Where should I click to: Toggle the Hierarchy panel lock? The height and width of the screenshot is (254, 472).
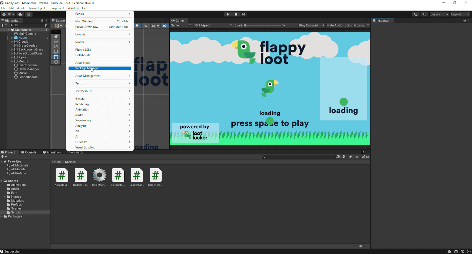(x=42, y=20)
